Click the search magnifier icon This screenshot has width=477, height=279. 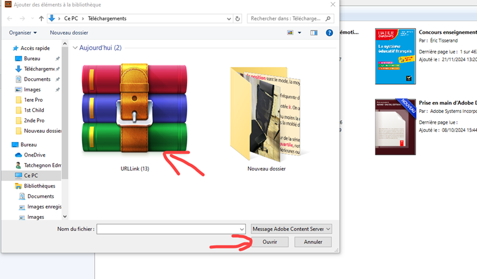coord(328,19)
